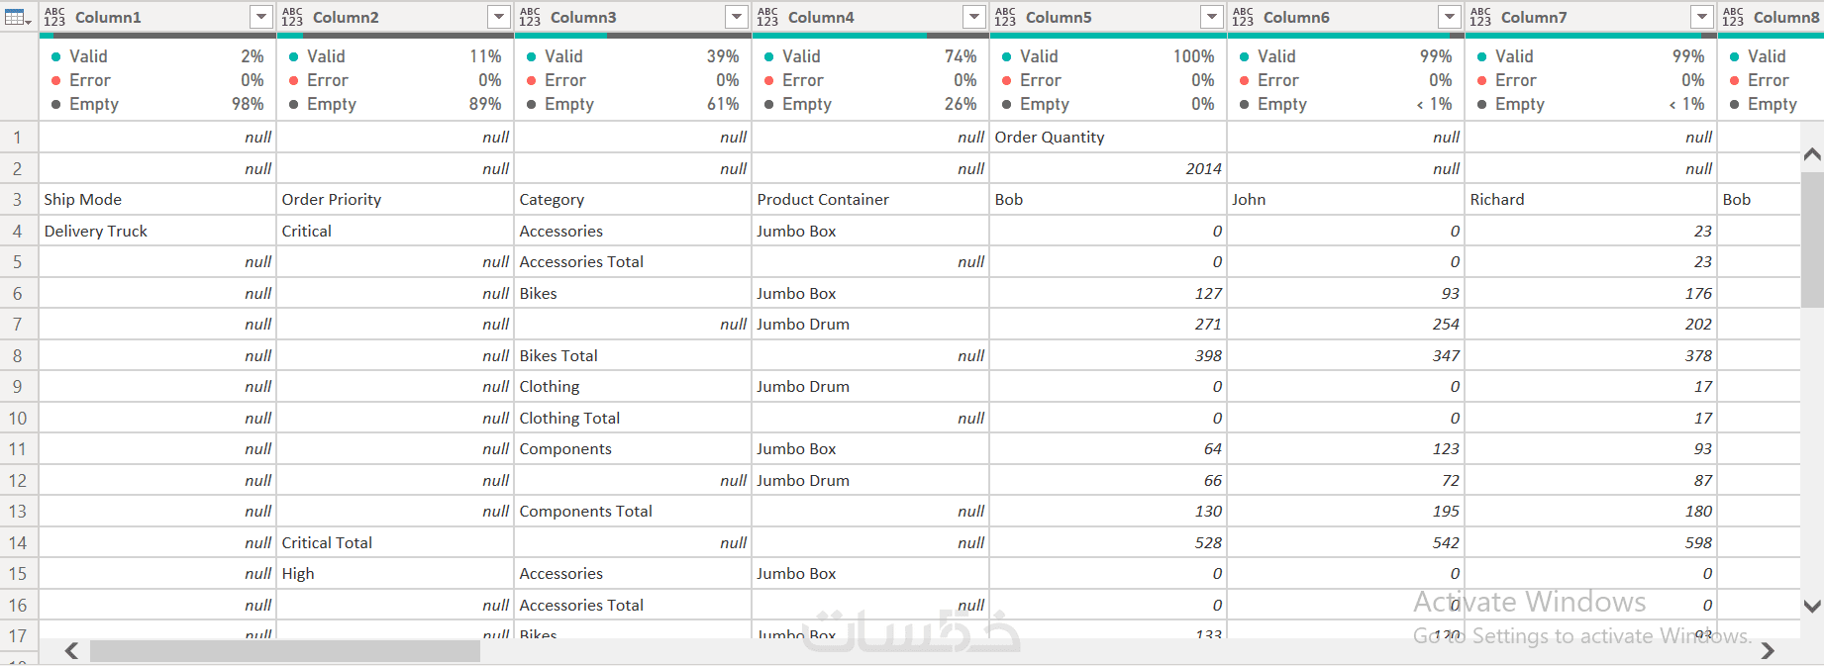Open the table options menu icon
The width and height of the screenshot is (1824, 666).
(18, 17)
